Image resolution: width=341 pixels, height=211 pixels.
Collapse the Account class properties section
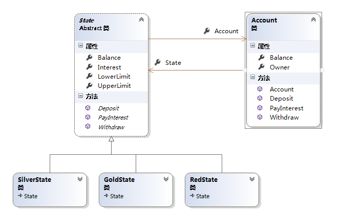click(253, 46)
